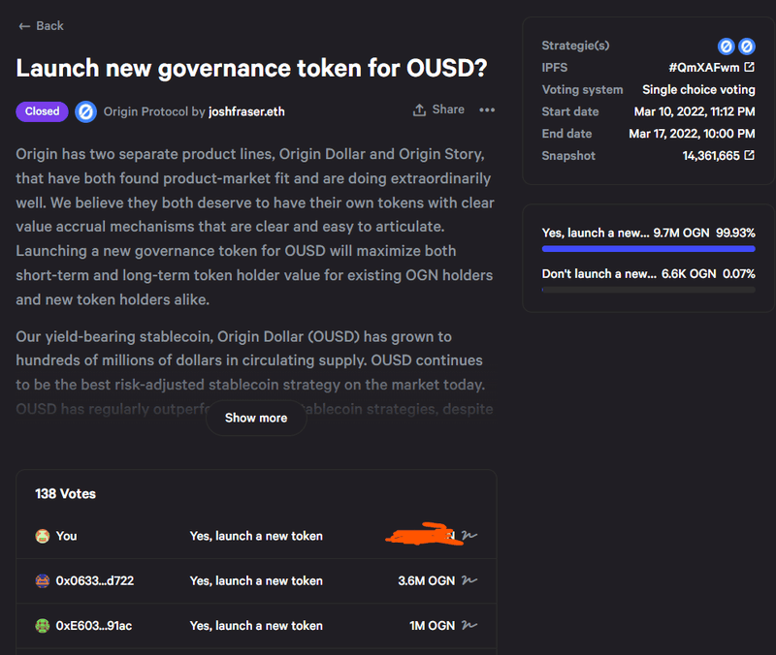Screen dimensions: 776x655
Task: Open voter address 0x0633...d722
Action: 94,581
